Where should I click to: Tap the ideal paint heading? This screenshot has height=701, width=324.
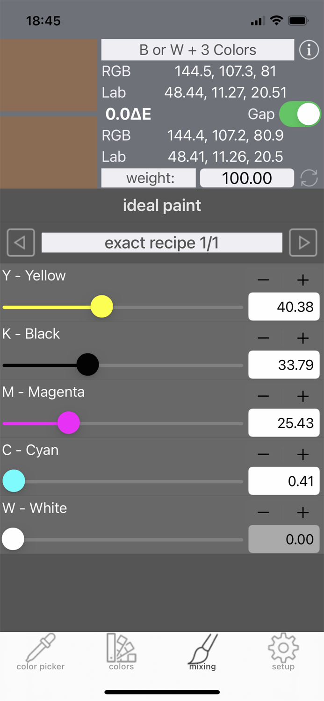pyautogui.click(x=161, y=205)
